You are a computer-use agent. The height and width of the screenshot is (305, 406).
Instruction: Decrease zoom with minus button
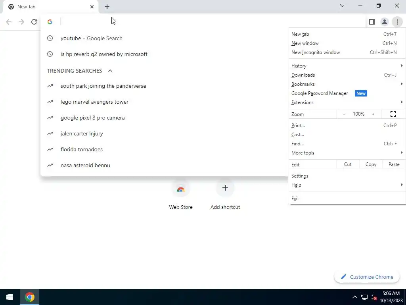tap(344, 114)
